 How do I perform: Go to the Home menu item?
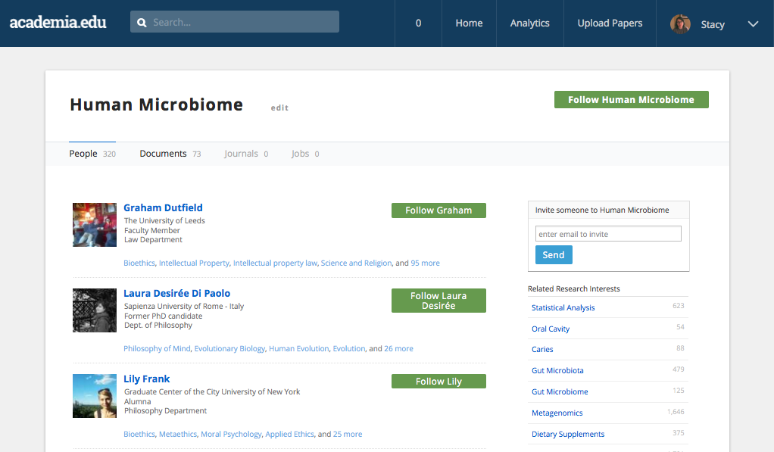(x=469, y=23)
